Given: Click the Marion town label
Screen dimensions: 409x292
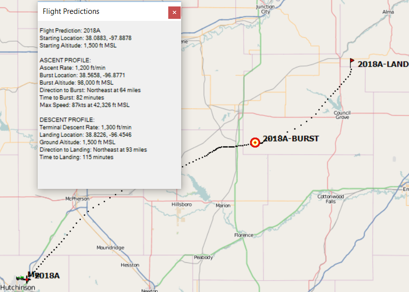Looking at the screenshot, I should pos(223,206).
